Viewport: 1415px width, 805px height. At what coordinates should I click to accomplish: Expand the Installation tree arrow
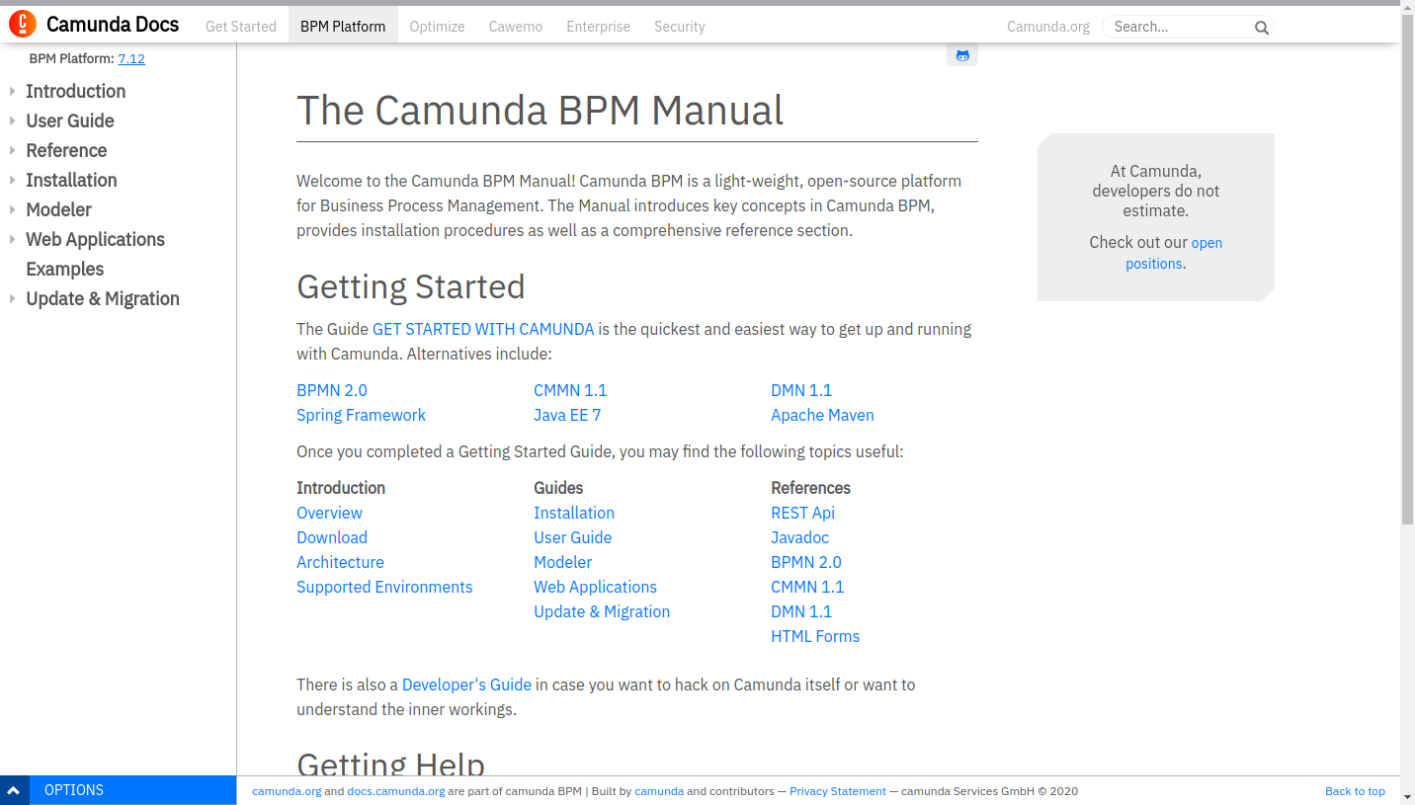[12, 180]
